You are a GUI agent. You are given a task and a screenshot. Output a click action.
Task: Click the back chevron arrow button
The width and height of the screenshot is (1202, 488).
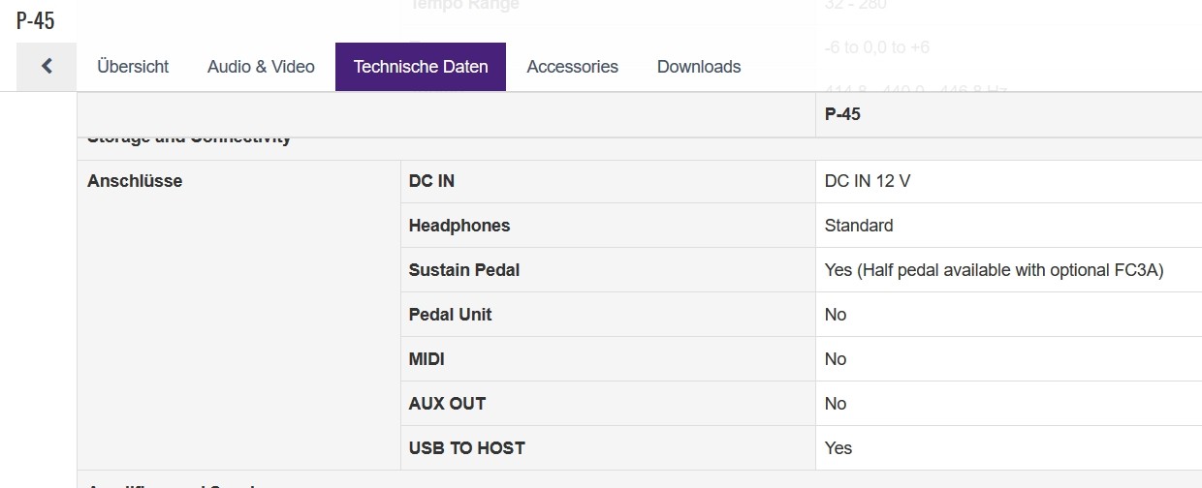pyautogui.click(x=47, y=67)
